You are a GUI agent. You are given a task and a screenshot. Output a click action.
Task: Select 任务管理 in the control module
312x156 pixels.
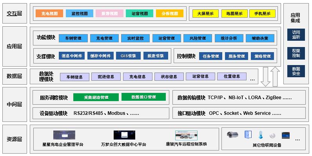click(x=210, y=56)
